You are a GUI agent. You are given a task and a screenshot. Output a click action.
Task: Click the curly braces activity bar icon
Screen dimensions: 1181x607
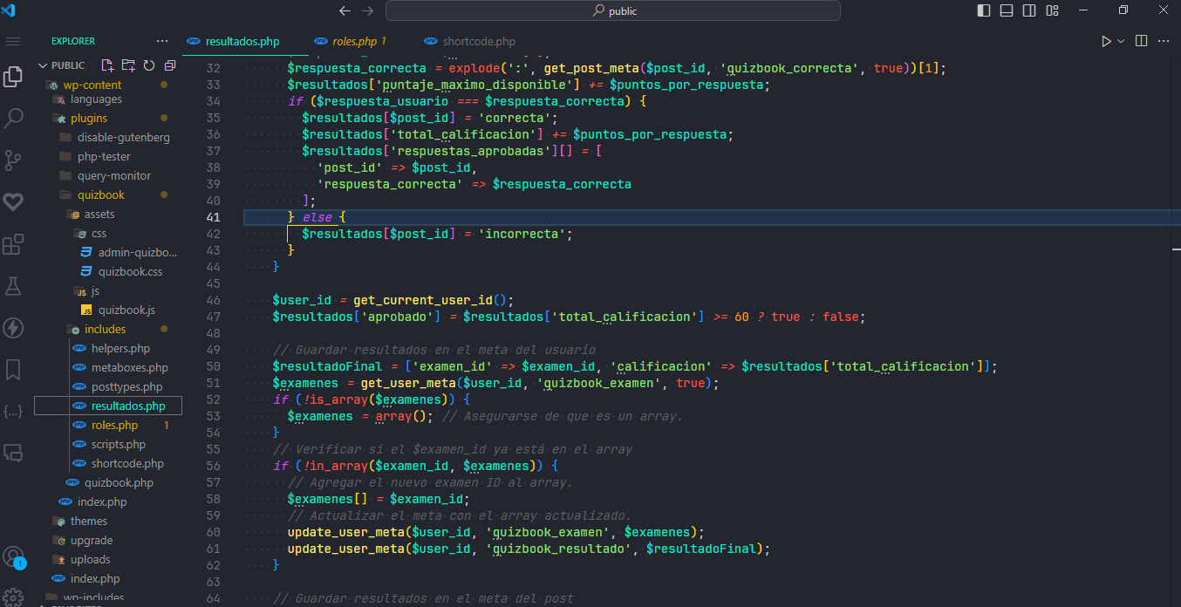click(x=13, y=412)
